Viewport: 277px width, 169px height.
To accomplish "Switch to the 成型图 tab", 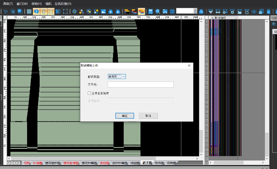I will [x=135, y=163].
